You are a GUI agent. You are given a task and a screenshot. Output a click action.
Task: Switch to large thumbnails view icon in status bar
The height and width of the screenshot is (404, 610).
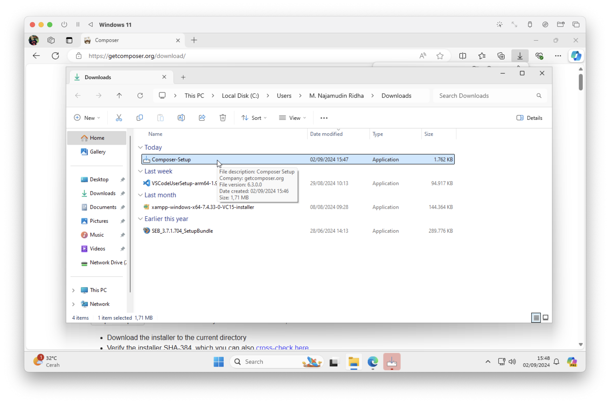point(545,318)
